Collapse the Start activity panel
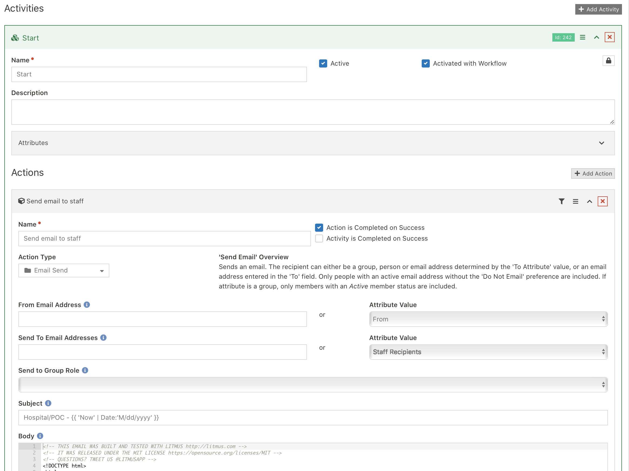629x471 pixels. [x=596, y=37]
